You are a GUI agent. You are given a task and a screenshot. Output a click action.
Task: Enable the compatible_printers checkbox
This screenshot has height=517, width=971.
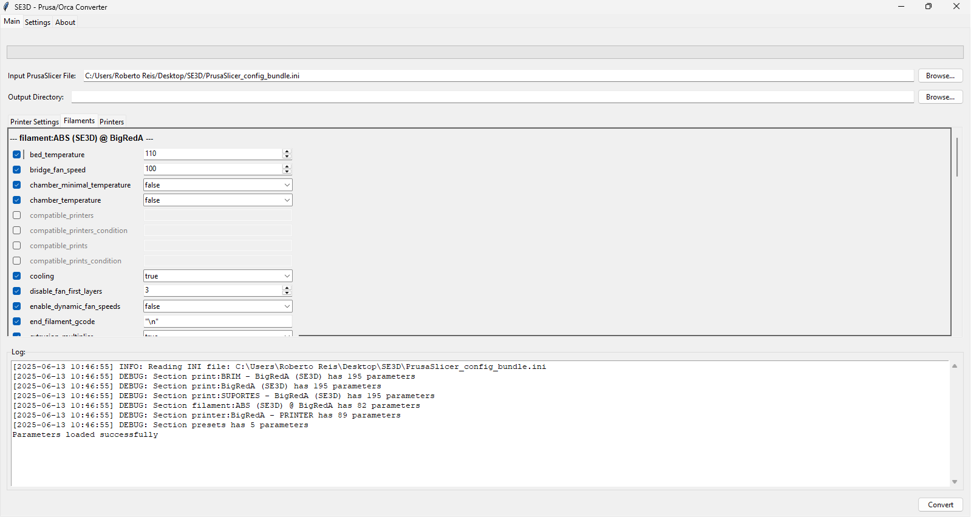17,215
